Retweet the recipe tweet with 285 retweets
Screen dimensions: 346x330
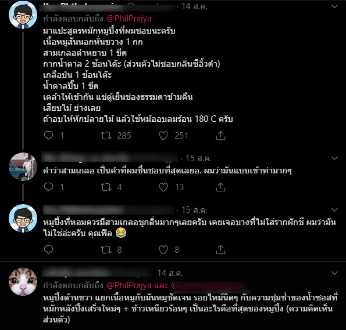pyautogui.click(x=106, y=135)
